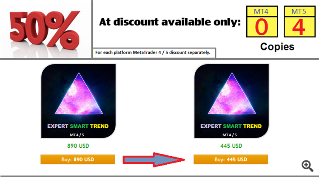The height and width of the screenshot is (177, 319).
Task: Open the right Expert Smart Trend thumbnail
Action: coord(231,101)
